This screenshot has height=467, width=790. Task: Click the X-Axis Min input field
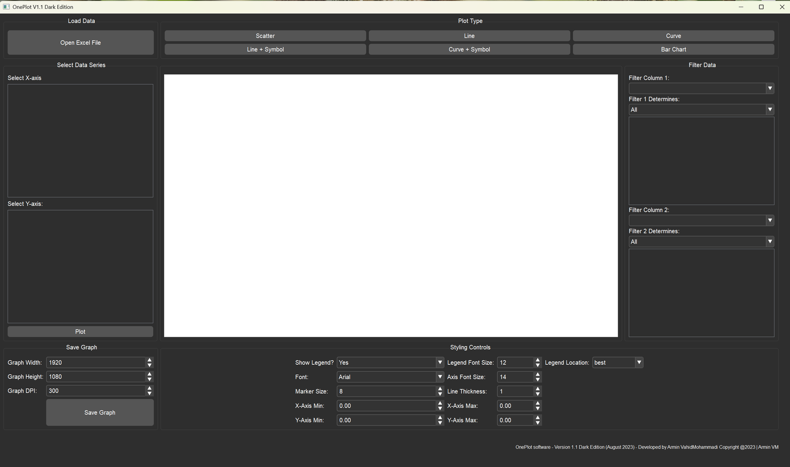[x=385, y=405]
